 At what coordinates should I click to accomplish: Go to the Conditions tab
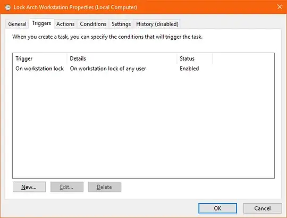pyautogui.click(x=93, y=24)
